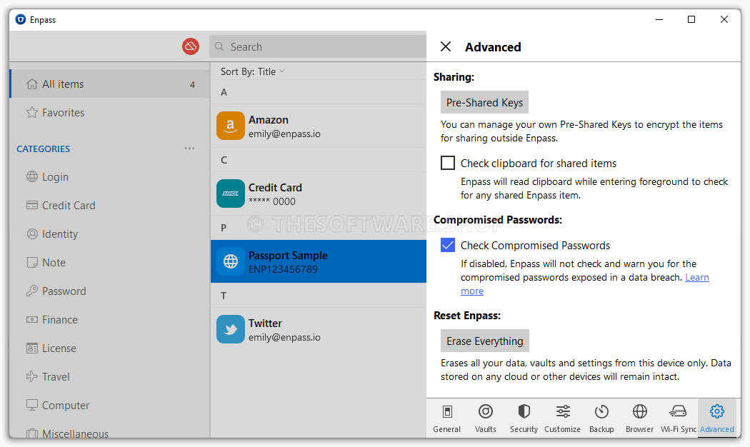This screenshot has height=447, width=750.
Task: Switch to the Vaults settings tab
Action: pos(486,418)
